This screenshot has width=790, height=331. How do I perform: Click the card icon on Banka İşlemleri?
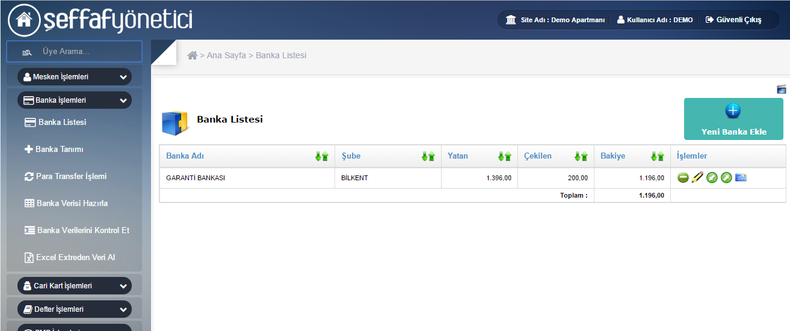tap(28, 100)
